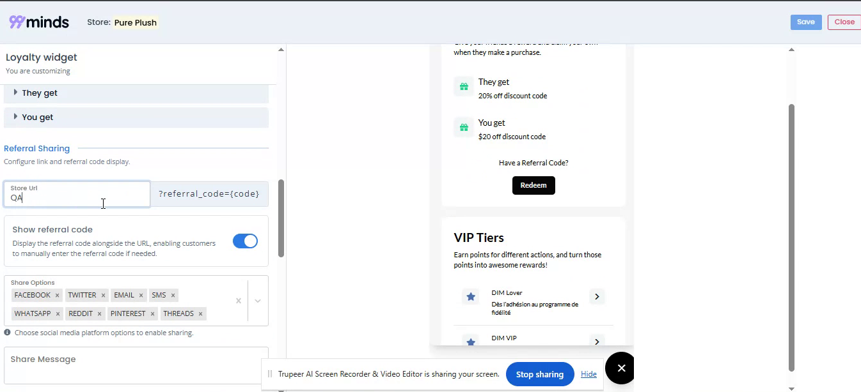Toggle Show referral code switch
Screen dimensions: 861x392
[x=245, y=241]
